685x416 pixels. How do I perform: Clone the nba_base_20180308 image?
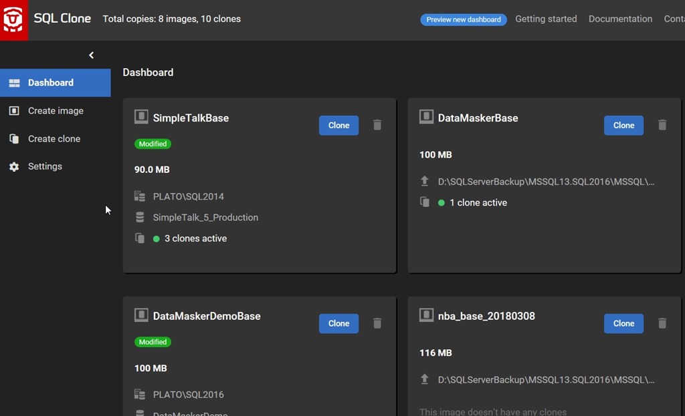pos(623,324)
